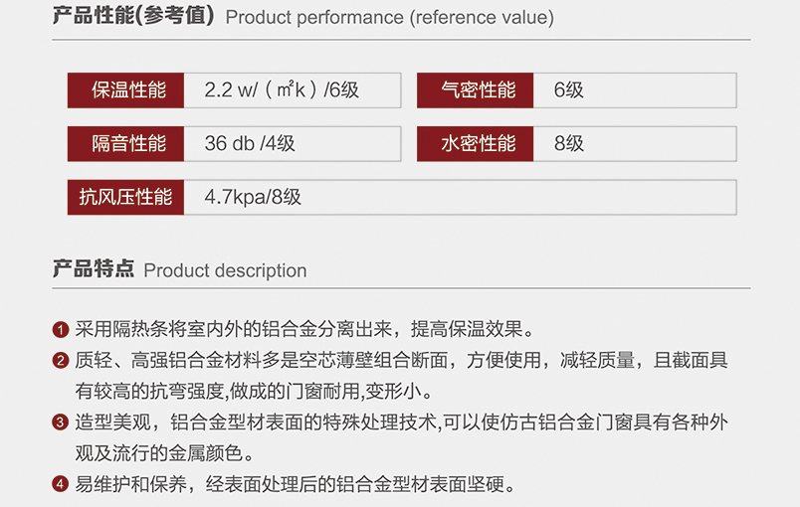Click the red number 4 bullet icon

(x=61, y=484)
